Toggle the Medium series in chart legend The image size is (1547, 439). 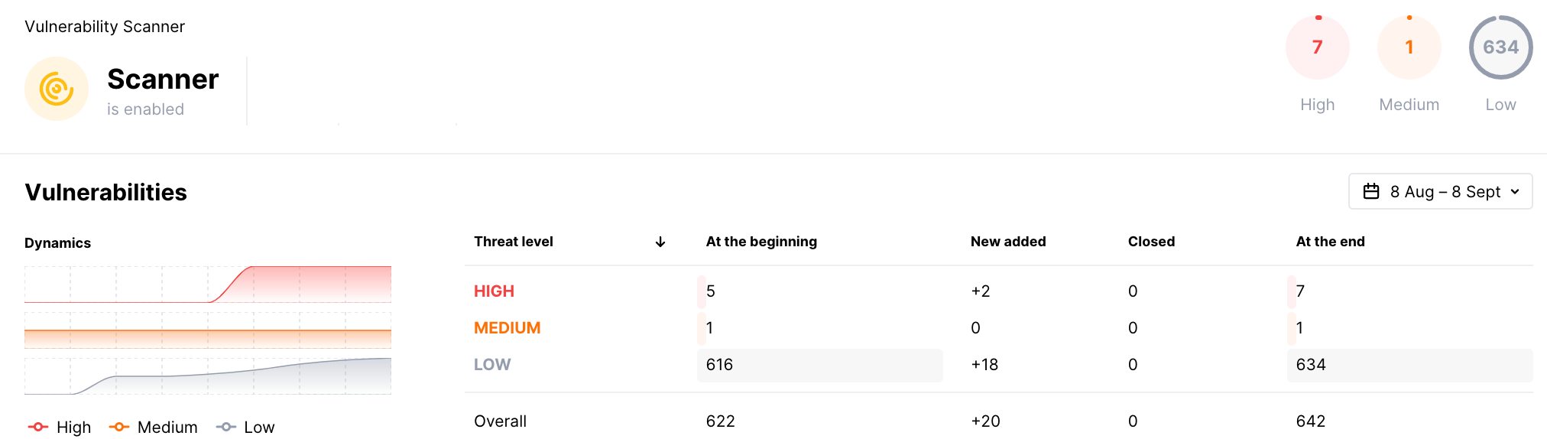[154, 427]
